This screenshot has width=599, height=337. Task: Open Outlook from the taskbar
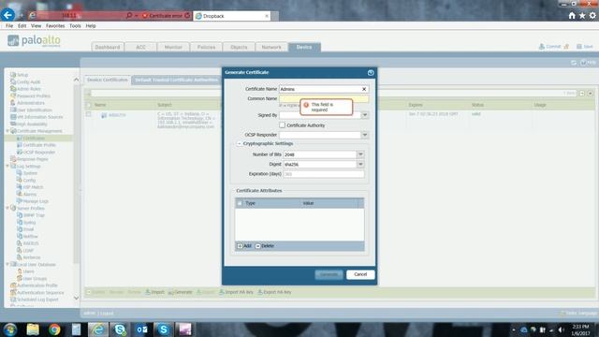point(141,330)
